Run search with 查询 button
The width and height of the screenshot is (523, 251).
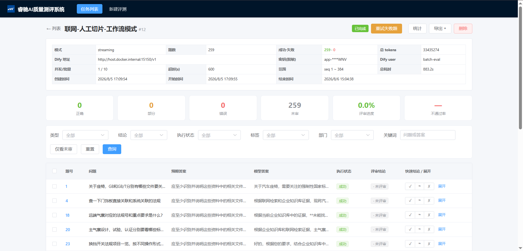point(112,149)
